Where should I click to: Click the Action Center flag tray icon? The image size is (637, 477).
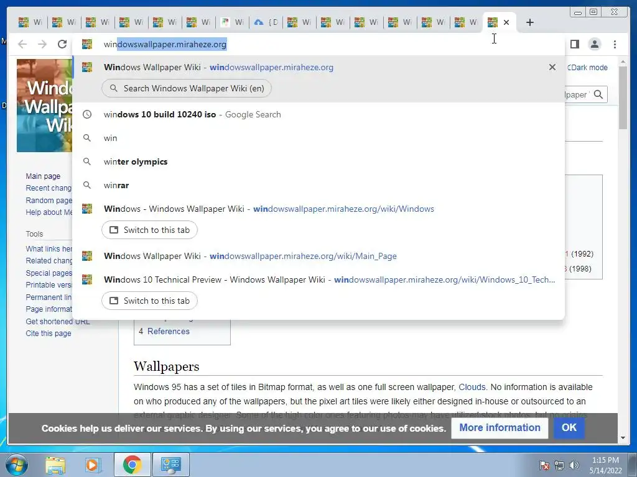[x=544, y=465]
